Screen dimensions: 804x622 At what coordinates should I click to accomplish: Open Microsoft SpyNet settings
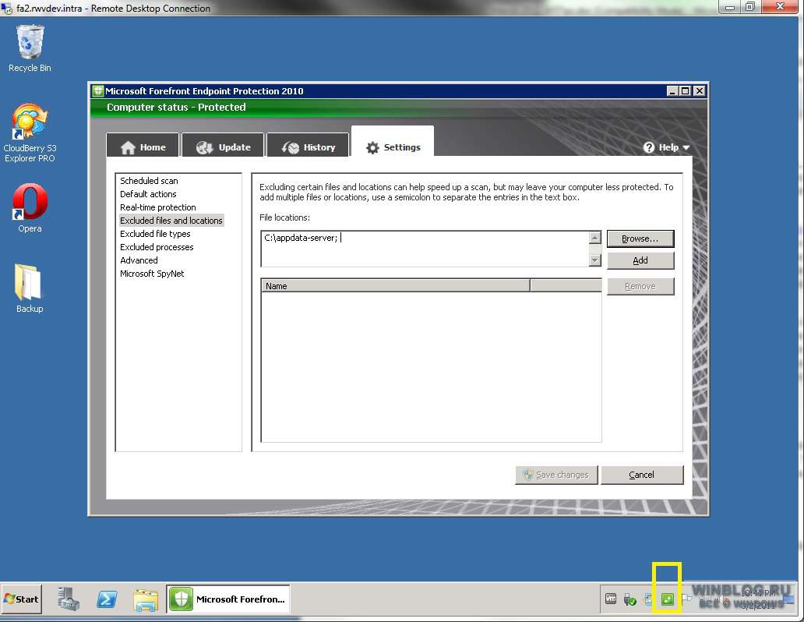coord(152,274)
